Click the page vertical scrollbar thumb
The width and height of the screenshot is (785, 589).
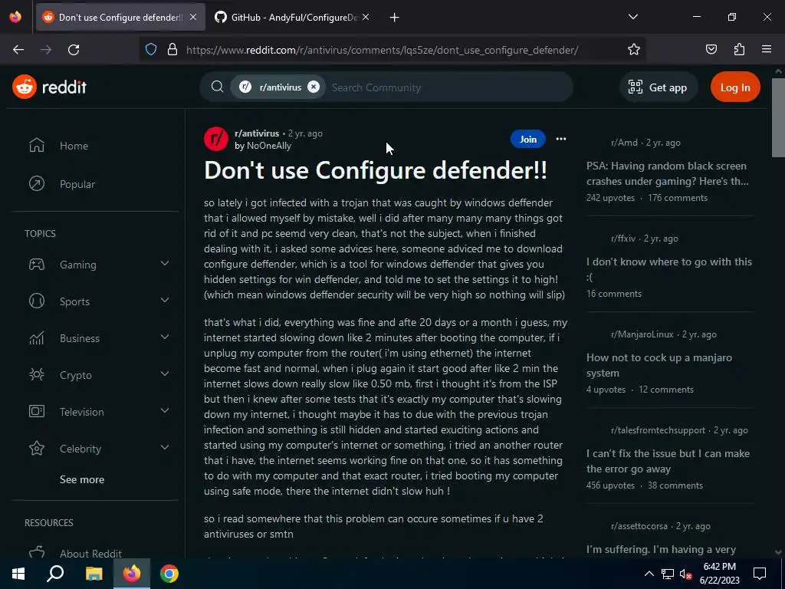click(778, 117)
